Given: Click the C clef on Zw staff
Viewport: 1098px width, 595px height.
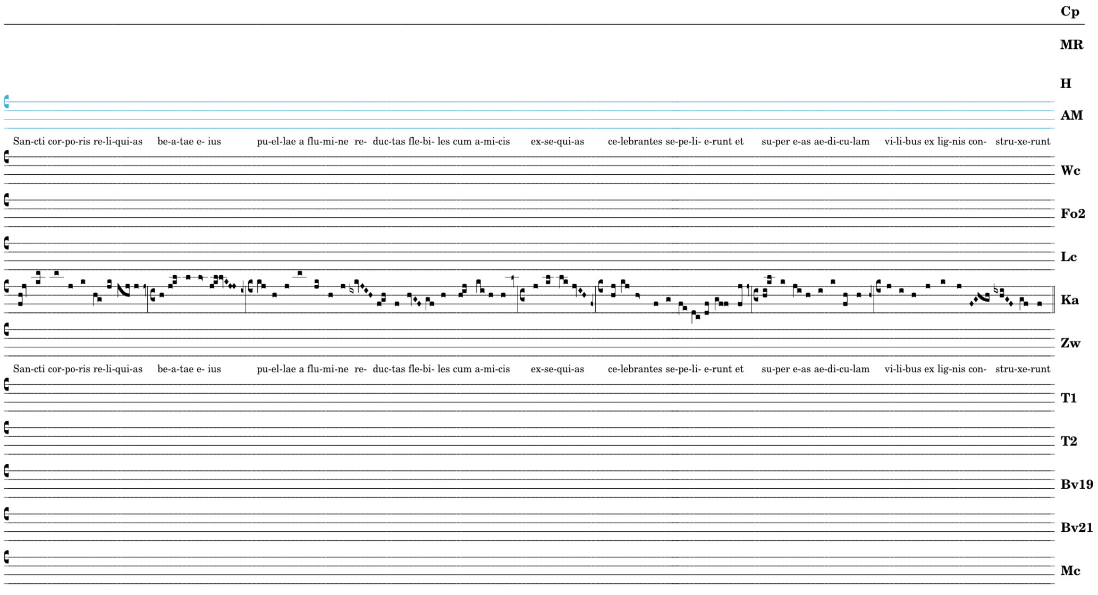Looking at the screenshot, I should (6, 329).
